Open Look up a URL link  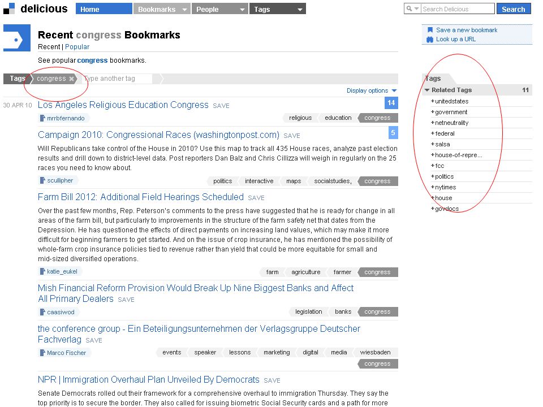[x=456, y=39]
